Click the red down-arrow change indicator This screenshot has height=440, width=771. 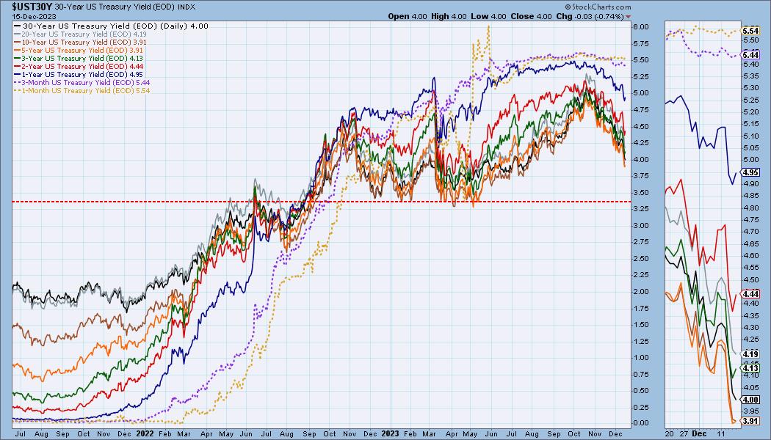coord(628,17)
